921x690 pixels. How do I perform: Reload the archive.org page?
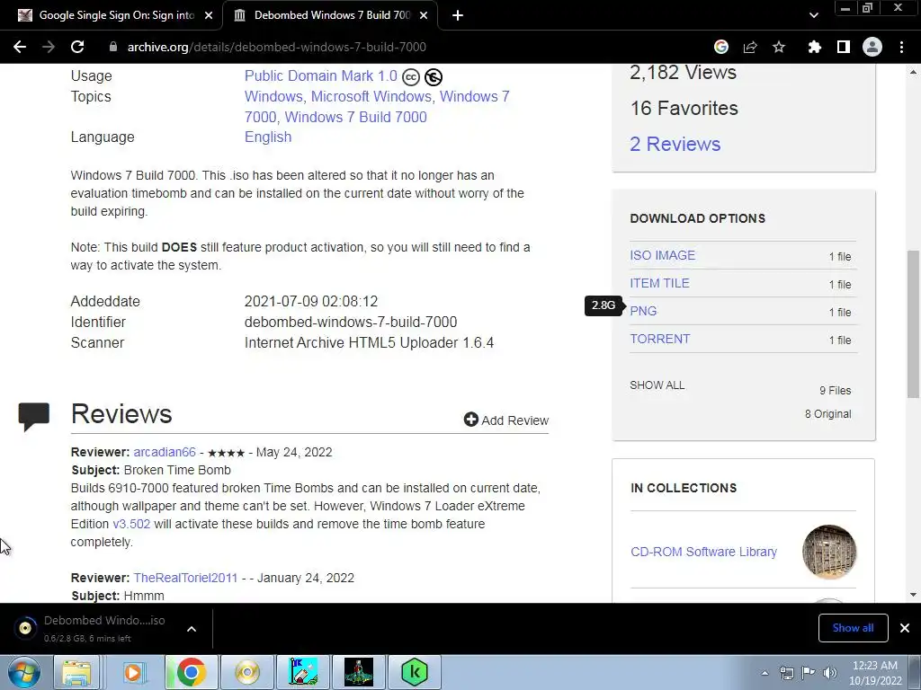77,47
